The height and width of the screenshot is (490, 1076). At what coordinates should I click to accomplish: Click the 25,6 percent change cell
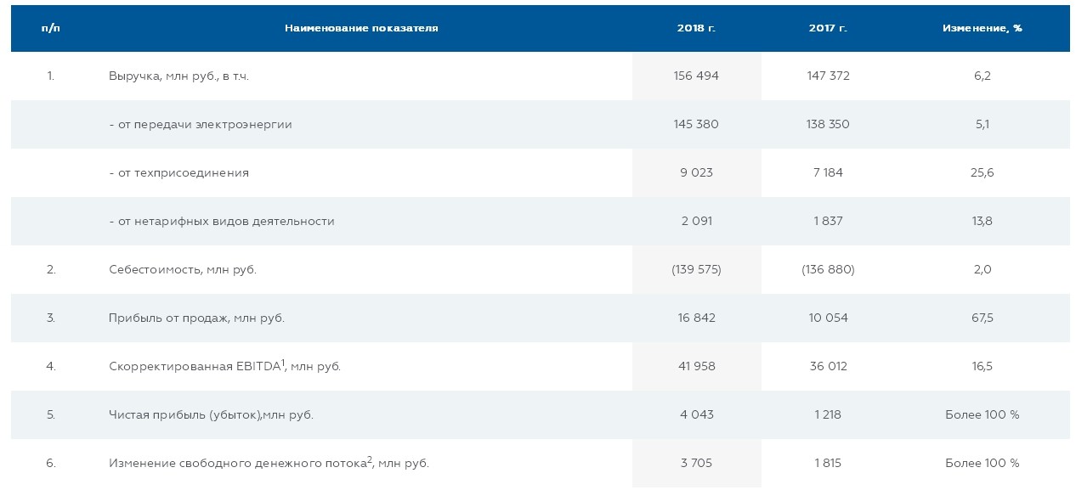(x=982, y=173)
